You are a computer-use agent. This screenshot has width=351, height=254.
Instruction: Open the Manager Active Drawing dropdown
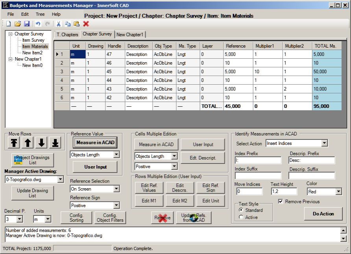[61, 179]
